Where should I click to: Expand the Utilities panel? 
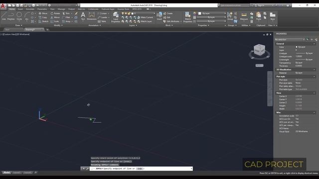pos(246,25)
